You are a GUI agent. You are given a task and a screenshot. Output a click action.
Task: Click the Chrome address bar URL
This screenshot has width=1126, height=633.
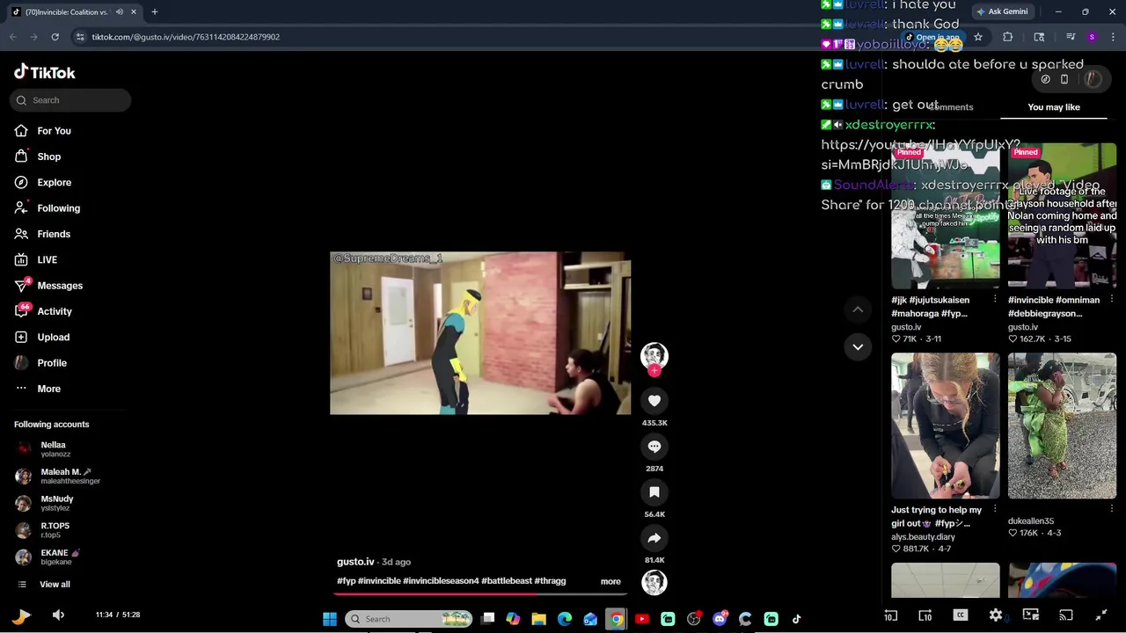tap(186, 37)
